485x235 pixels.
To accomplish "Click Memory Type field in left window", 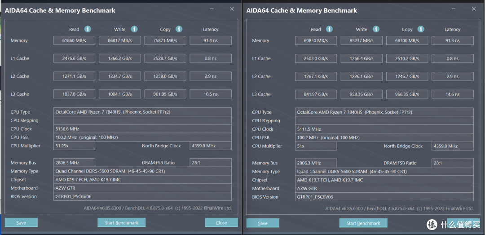I will coord(142,171).
